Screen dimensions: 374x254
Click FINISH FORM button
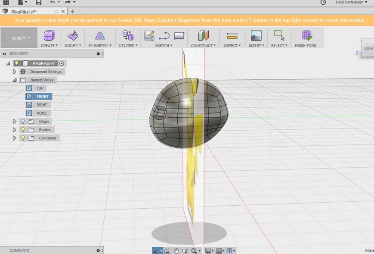coord(306,38)
